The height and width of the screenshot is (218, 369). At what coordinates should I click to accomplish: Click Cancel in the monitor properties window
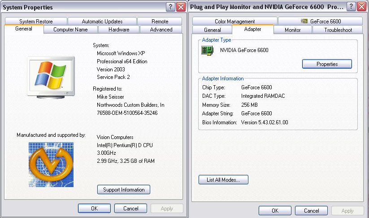[x=311, y=210]
